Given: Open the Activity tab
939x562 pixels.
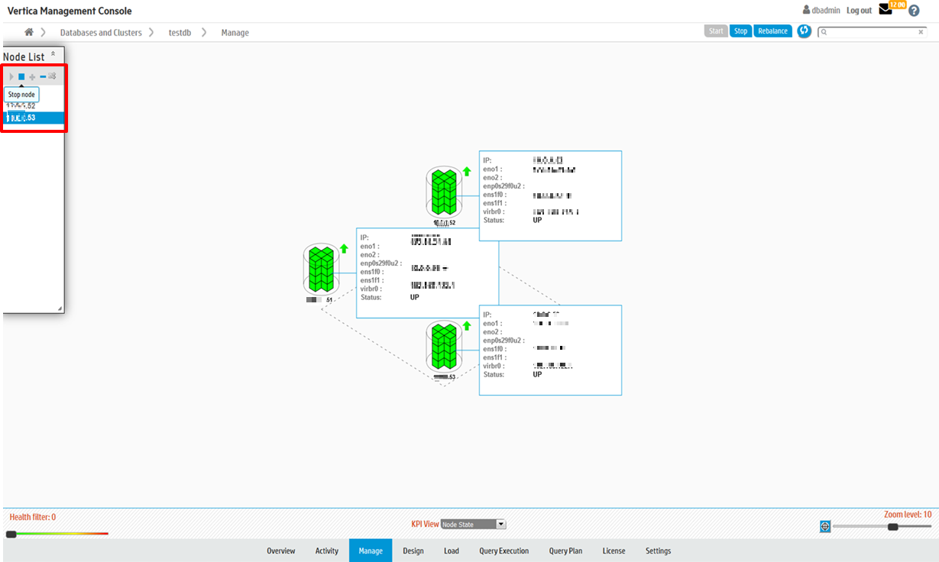Looking at the screenshot, I should pyautogui.click(x=326, y=551).
